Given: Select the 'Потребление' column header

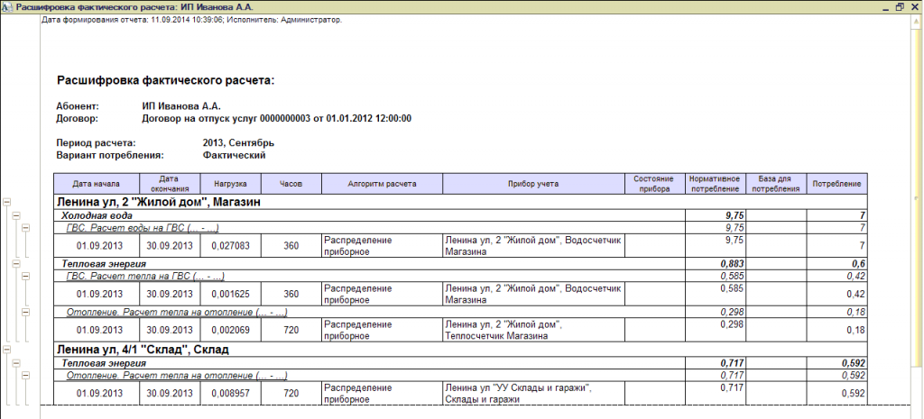Looking at the screenshot, I should click(836, 184).
